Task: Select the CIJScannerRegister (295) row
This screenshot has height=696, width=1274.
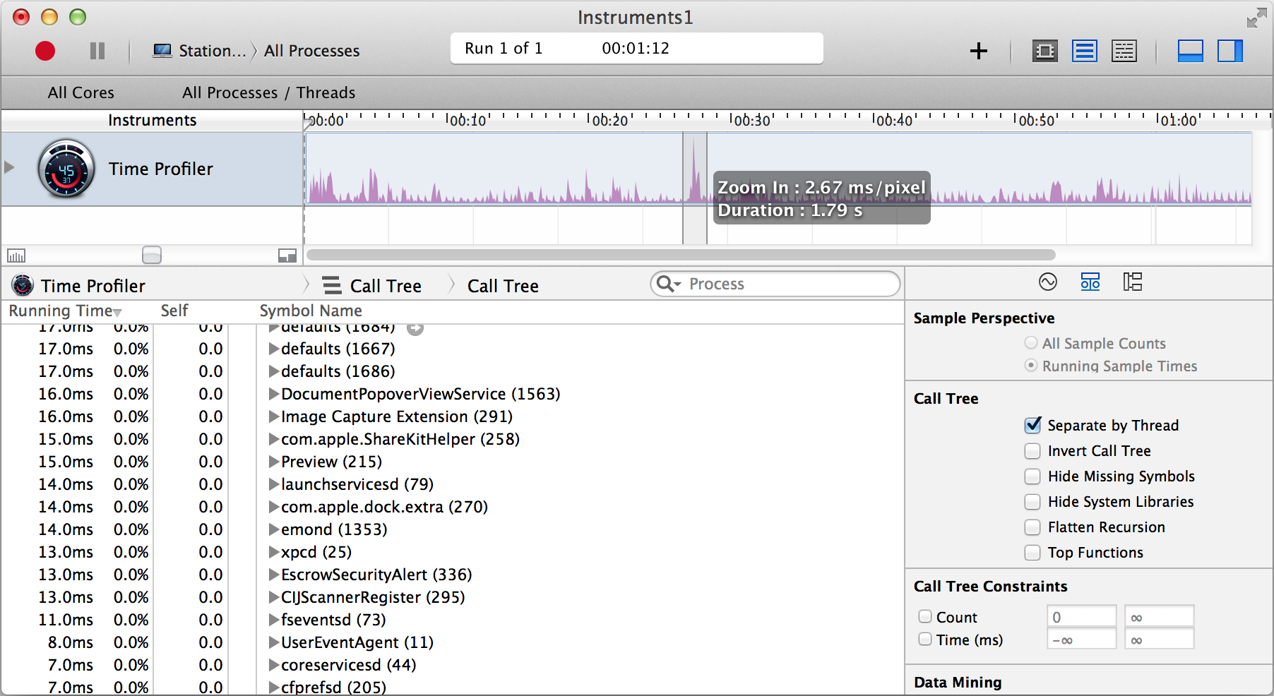Action: pos(452,597)
